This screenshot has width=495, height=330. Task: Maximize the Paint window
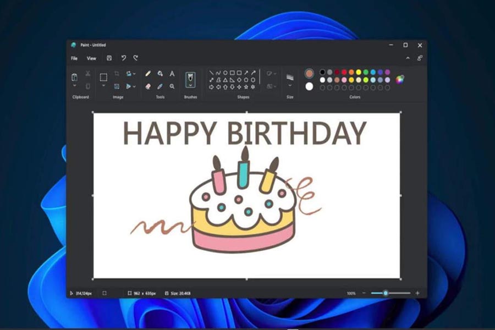pyautogui.click(x=405, y=45)
